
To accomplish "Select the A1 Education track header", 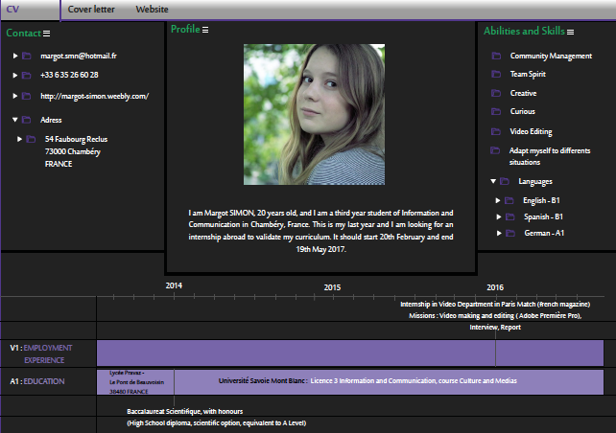I will click(x=37, y=381).
